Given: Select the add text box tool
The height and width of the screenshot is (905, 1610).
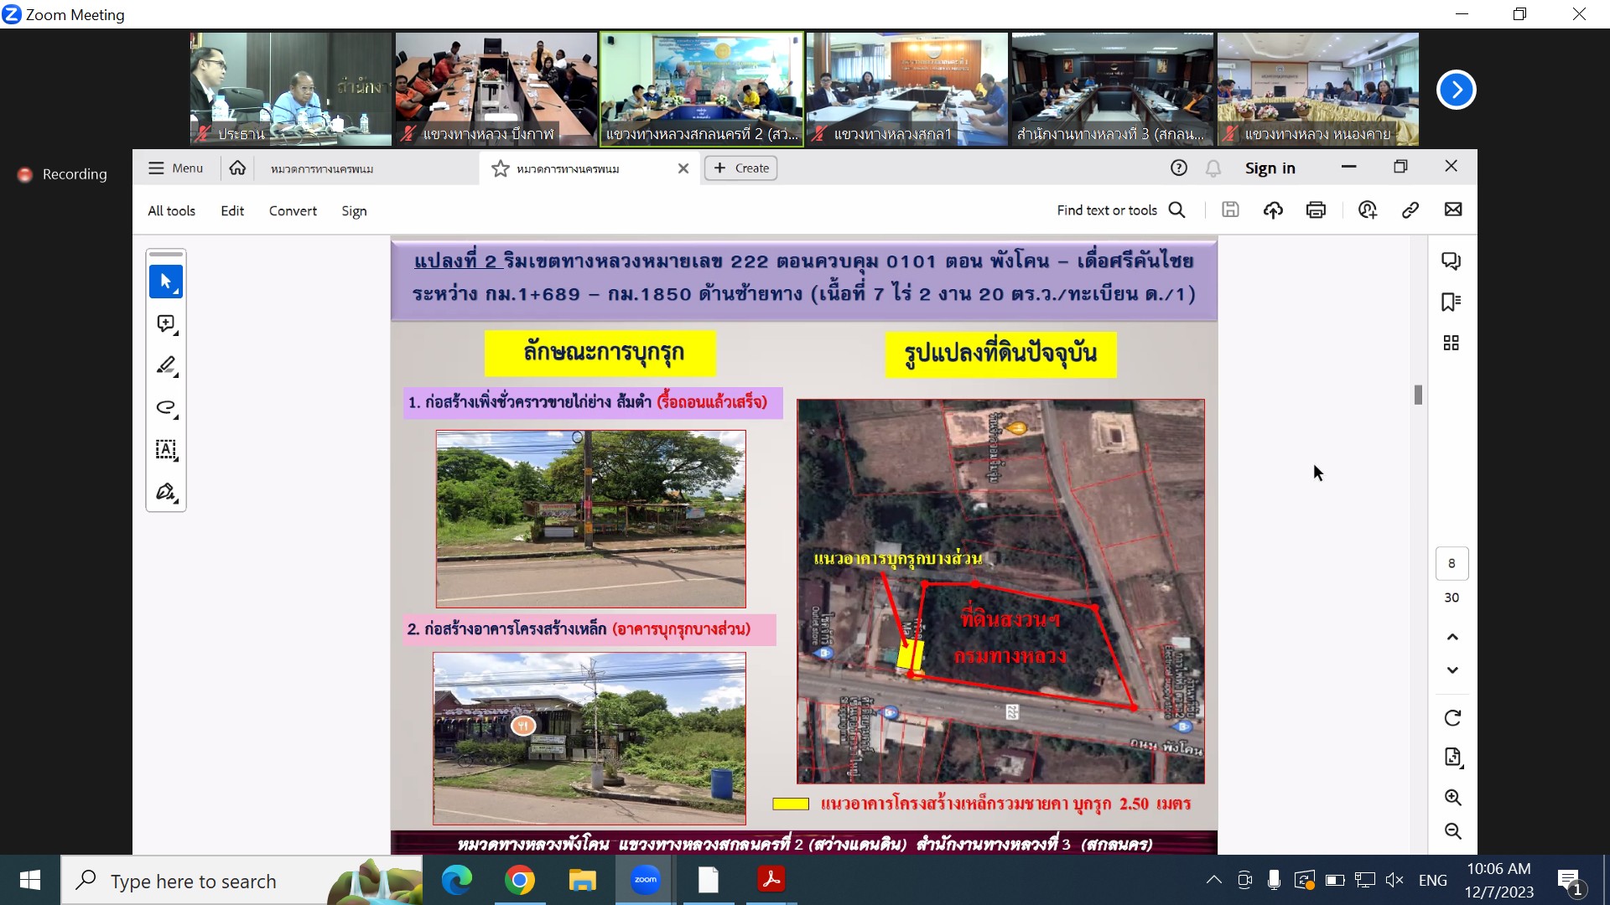Looking at the screenshot, I should point(165,450).
